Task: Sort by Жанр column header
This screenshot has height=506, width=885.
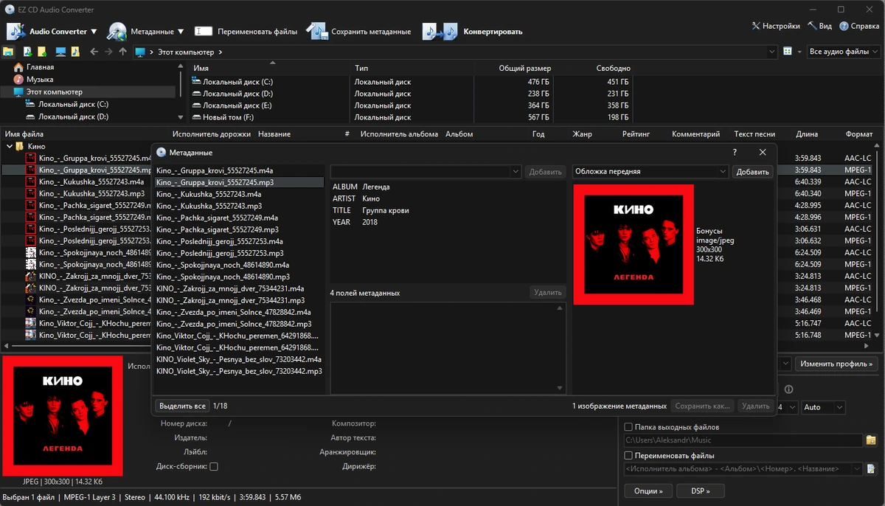Action: tap(582, 134)
